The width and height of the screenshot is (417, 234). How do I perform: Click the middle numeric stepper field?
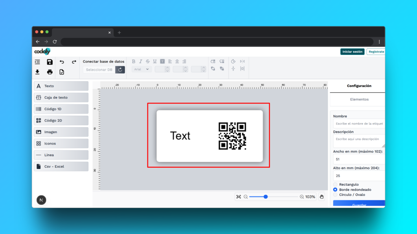coord(180,69)
